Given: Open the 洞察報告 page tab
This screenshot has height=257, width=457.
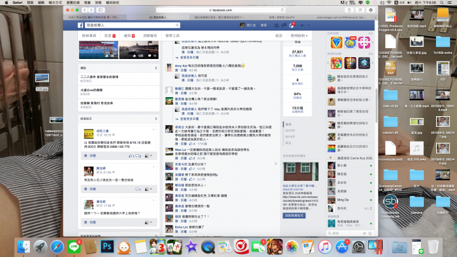Looking at the screenshot, I should [x=150, y=36].
